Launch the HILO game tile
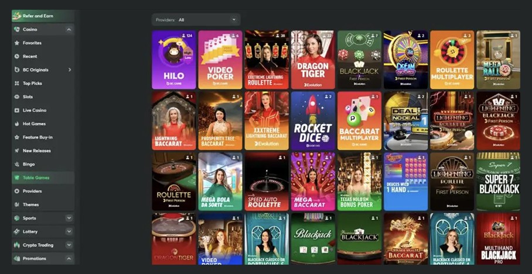Screen dimensions: 532x274 [173, 60]
